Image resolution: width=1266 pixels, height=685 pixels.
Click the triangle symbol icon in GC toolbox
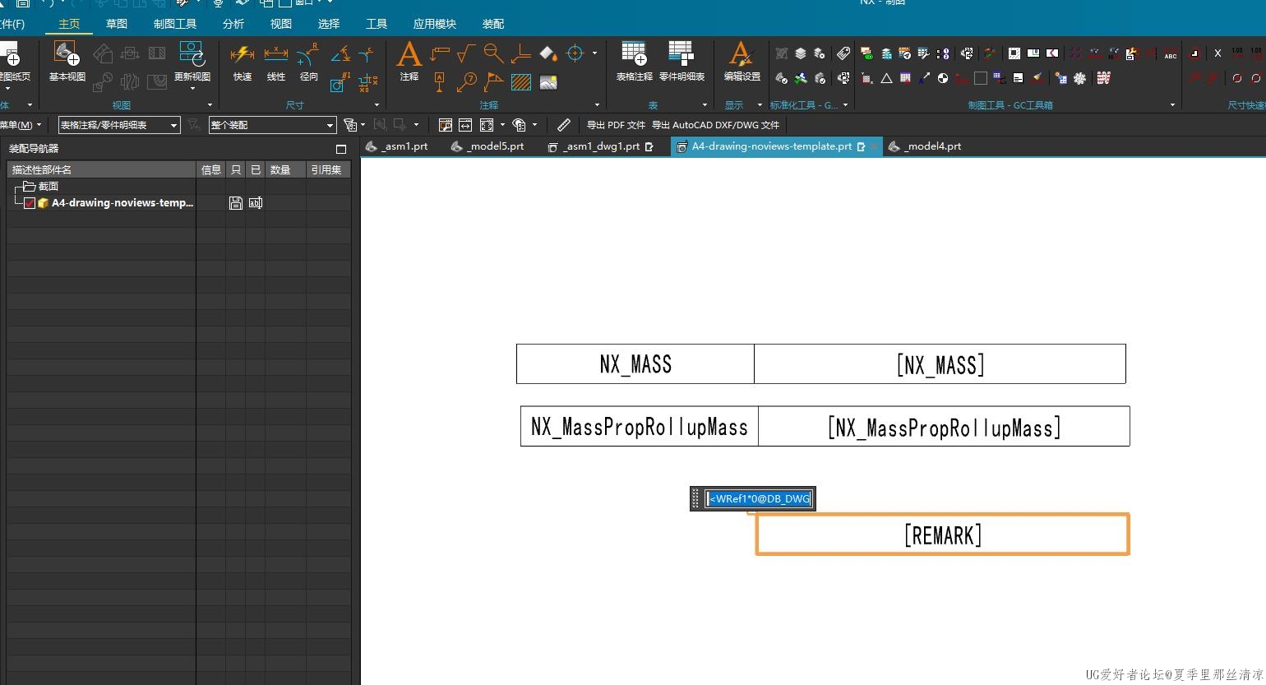pyautogui.click(x=886, y=78)
